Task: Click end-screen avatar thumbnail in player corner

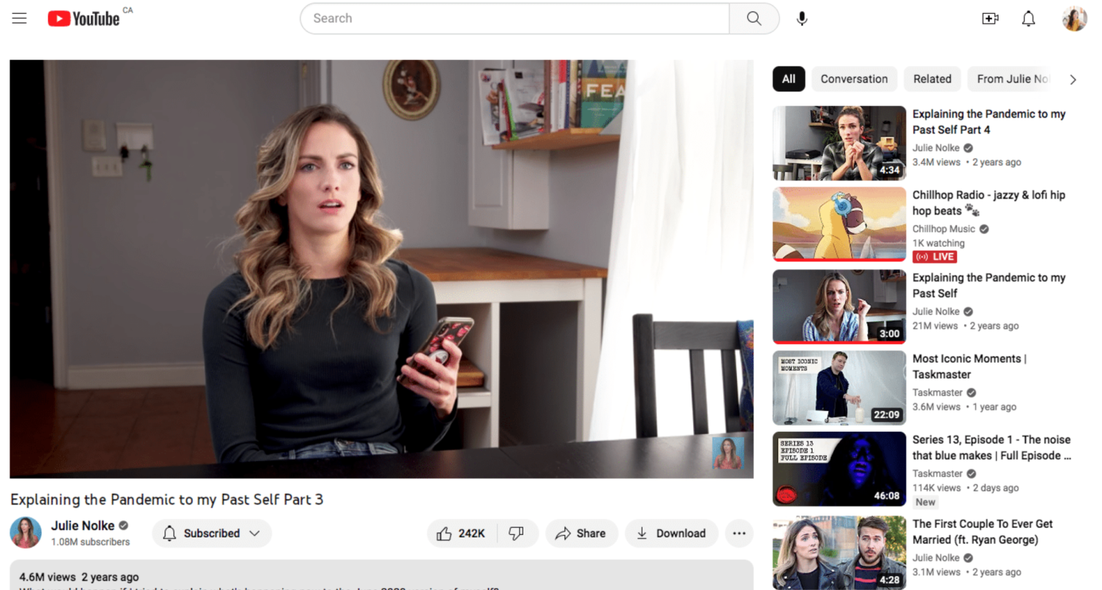Action: point(728,453)
